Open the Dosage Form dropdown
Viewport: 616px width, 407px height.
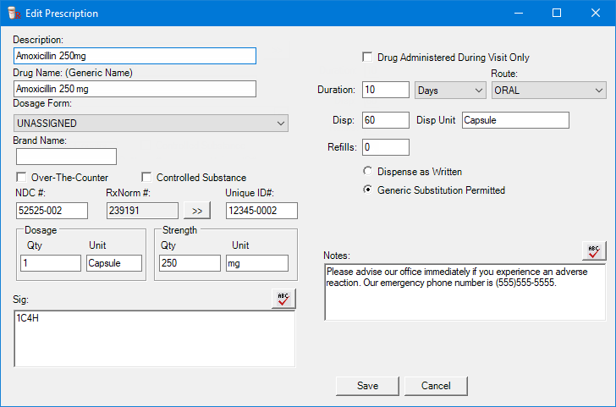coord(151,124)
